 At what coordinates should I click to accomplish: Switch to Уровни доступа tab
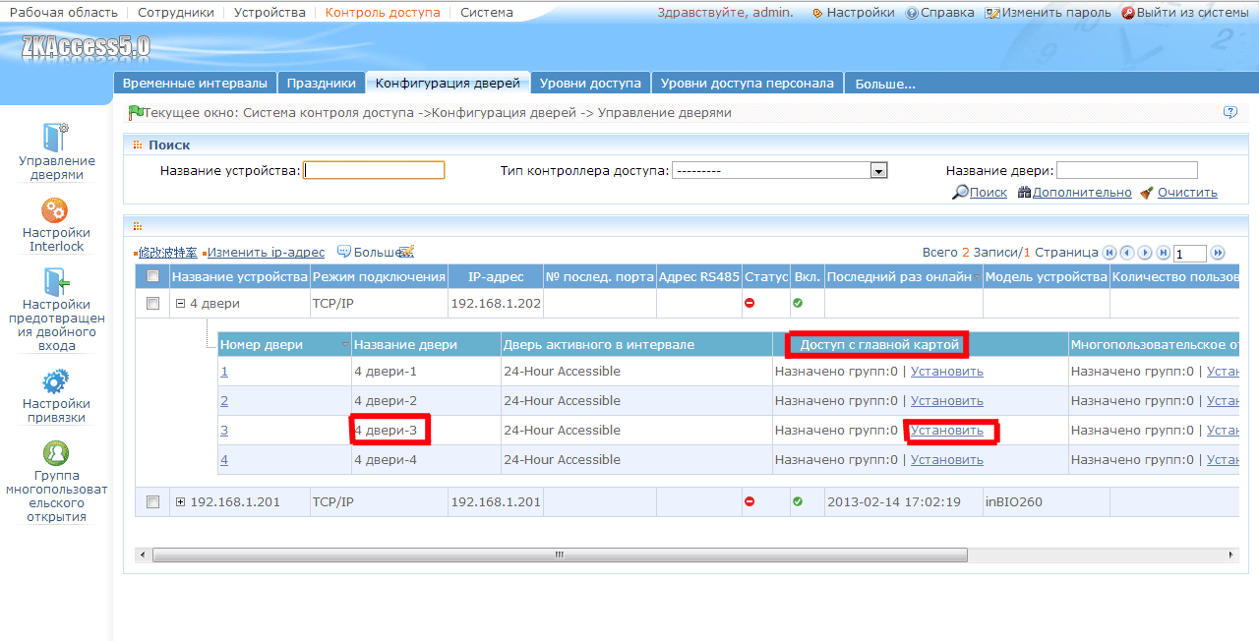click(x=590, y=84)
